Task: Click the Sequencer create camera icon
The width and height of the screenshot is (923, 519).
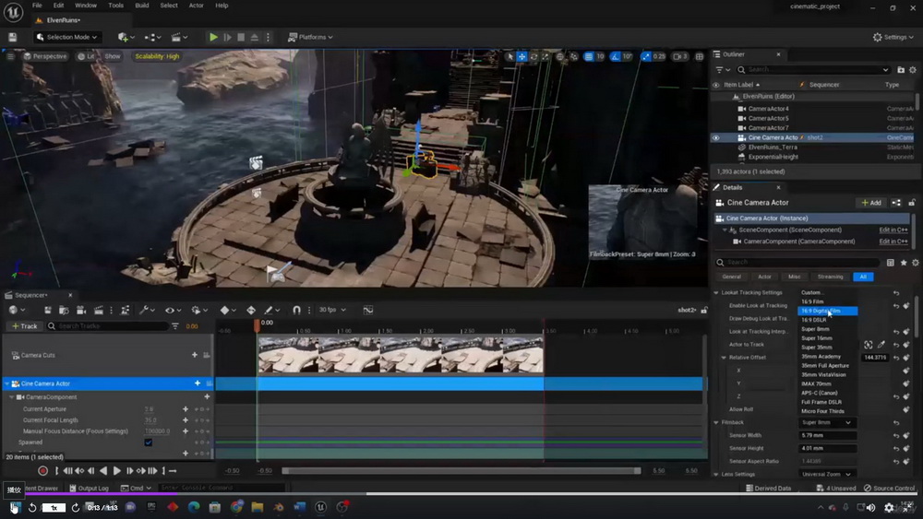Action: pos(81,310)
